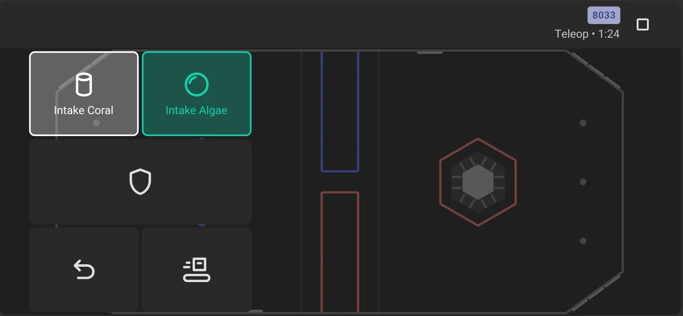Tap the middle dot right of the reef
Viewport: 683px width, 316px height.
click(x=583, y=182)
